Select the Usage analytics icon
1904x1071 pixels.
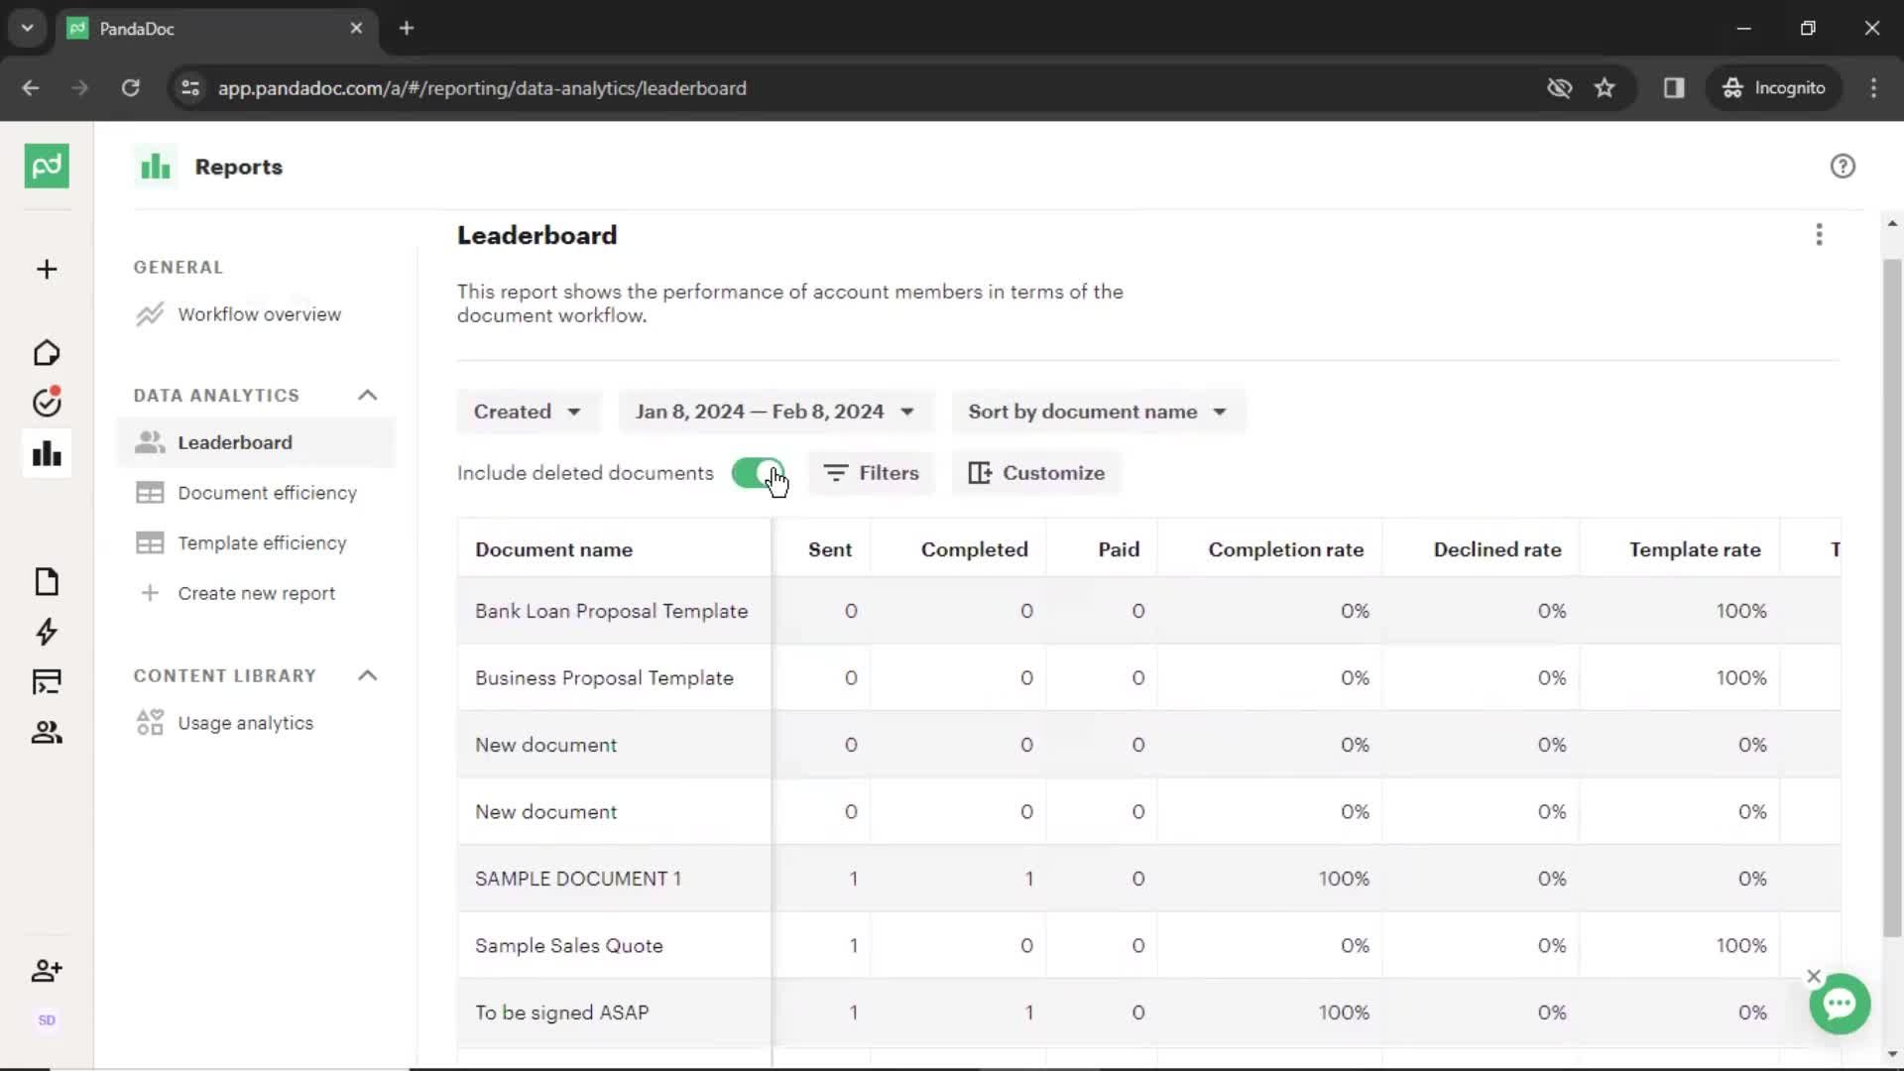click(148, 723)
